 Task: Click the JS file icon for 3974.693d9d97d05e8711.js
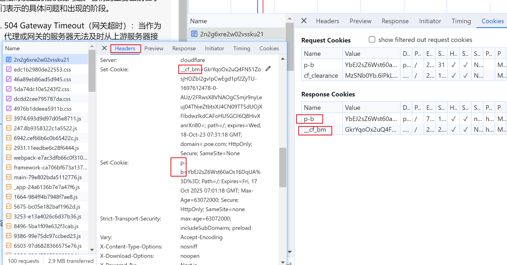(9, 118)
